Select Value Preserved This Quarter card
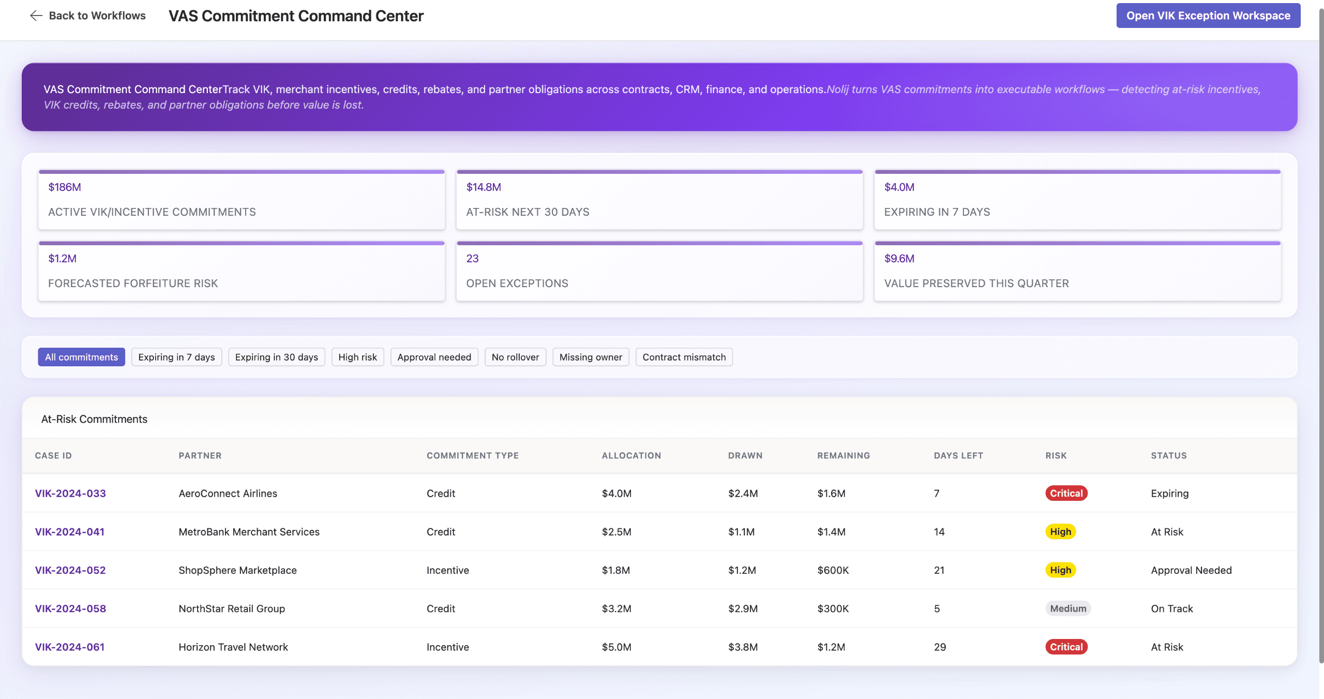 tap(1077, 271)
